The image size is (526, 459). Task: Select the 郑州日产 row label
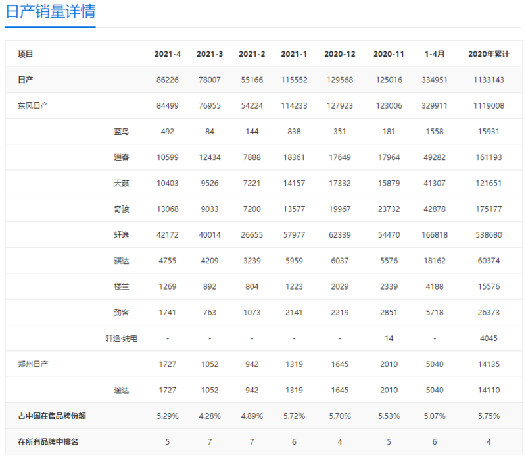tap(33, 364)
